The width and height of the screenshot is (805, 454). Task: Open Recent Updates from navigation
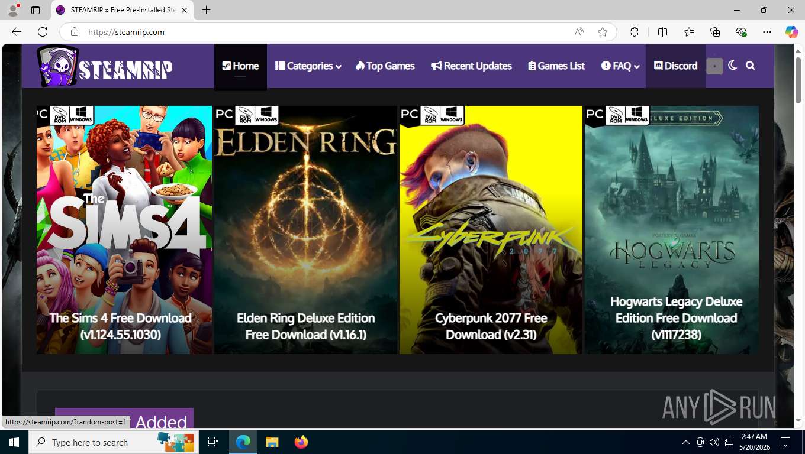[471, 66]
